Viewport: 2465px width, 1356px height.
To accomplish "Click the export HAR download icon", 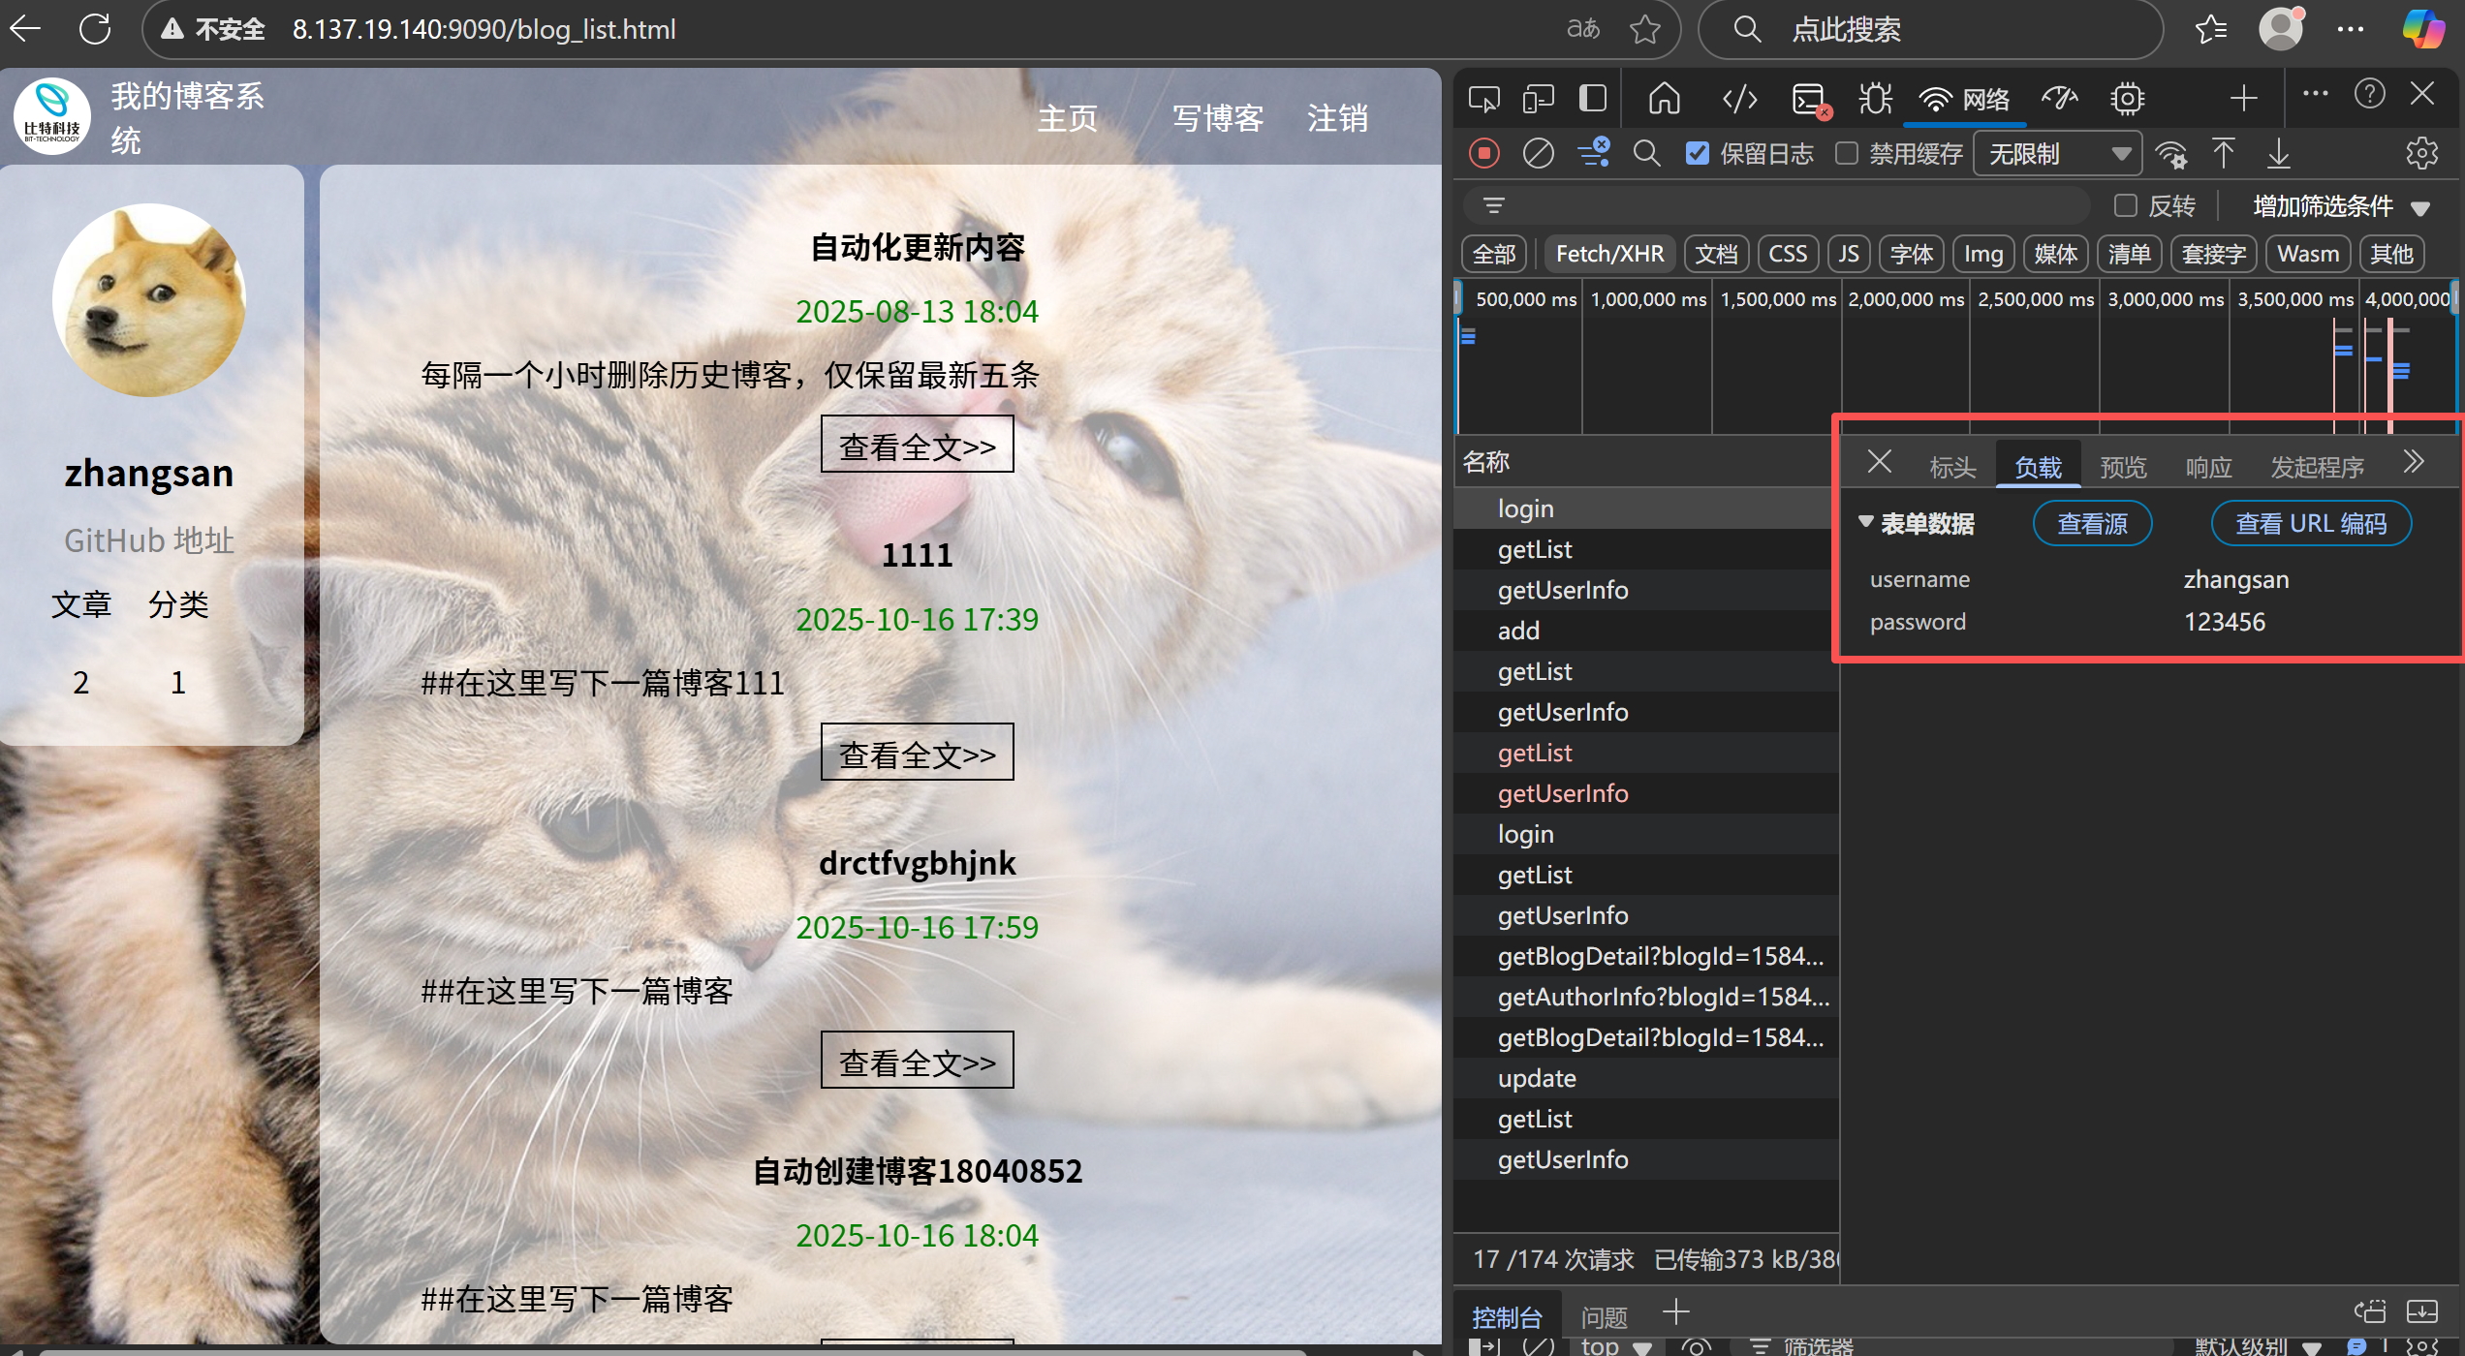I will click(x=2279, y=153).
